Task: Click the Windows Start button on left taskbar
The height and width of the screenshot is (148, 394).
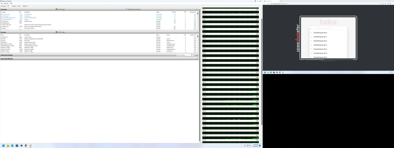Action: click(3, 146)
